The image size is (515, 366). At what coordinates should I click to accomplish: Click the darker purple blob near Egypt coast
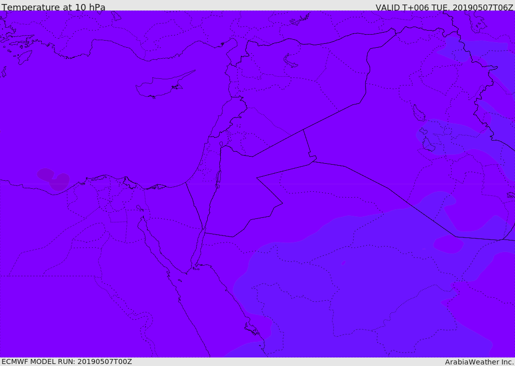[x=53, y=179]
